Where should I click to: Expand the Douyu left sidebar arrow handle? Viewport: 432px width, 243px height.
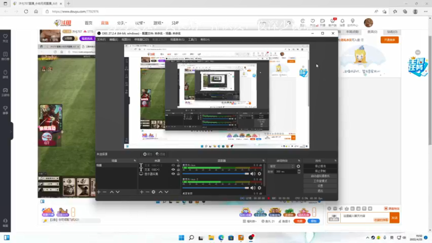click(11, 131)
